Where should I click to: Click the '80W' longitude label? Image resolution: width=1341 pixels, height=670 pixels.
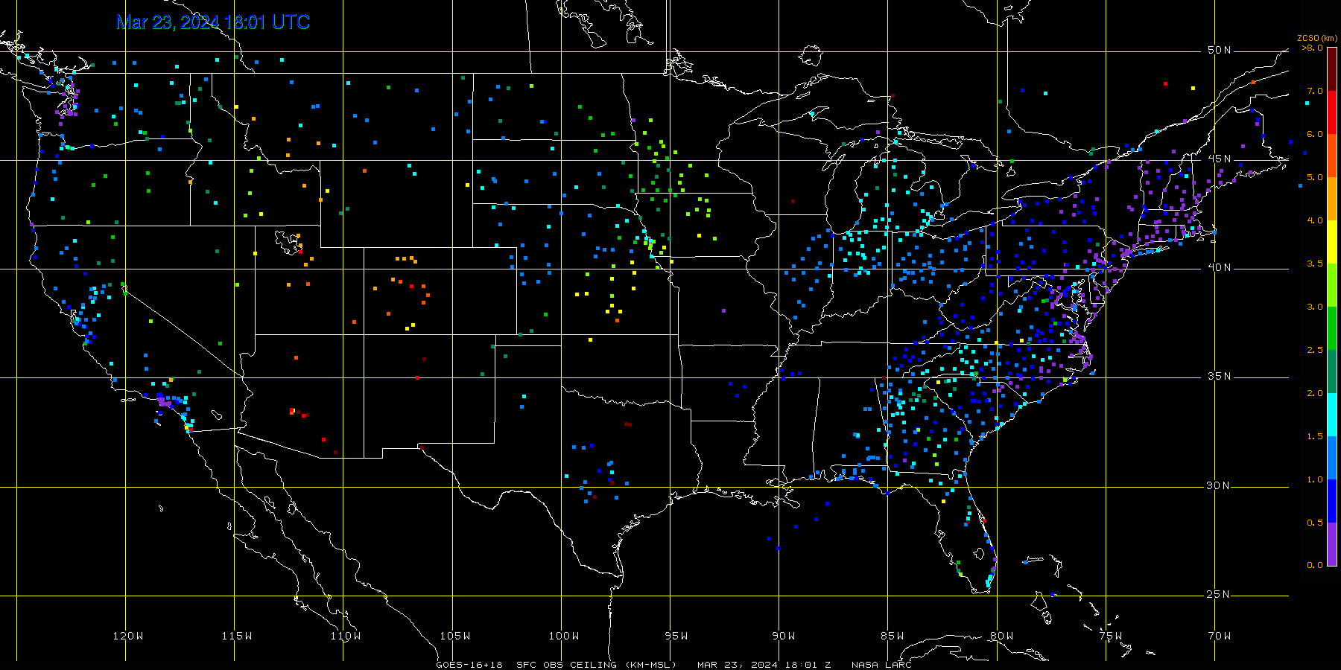(x=1002, y=636)
